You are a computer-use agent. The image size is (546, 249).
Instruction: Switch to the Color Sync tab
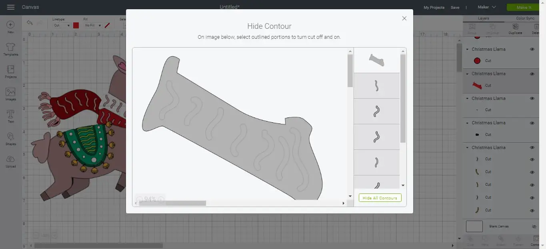point(525,18)
